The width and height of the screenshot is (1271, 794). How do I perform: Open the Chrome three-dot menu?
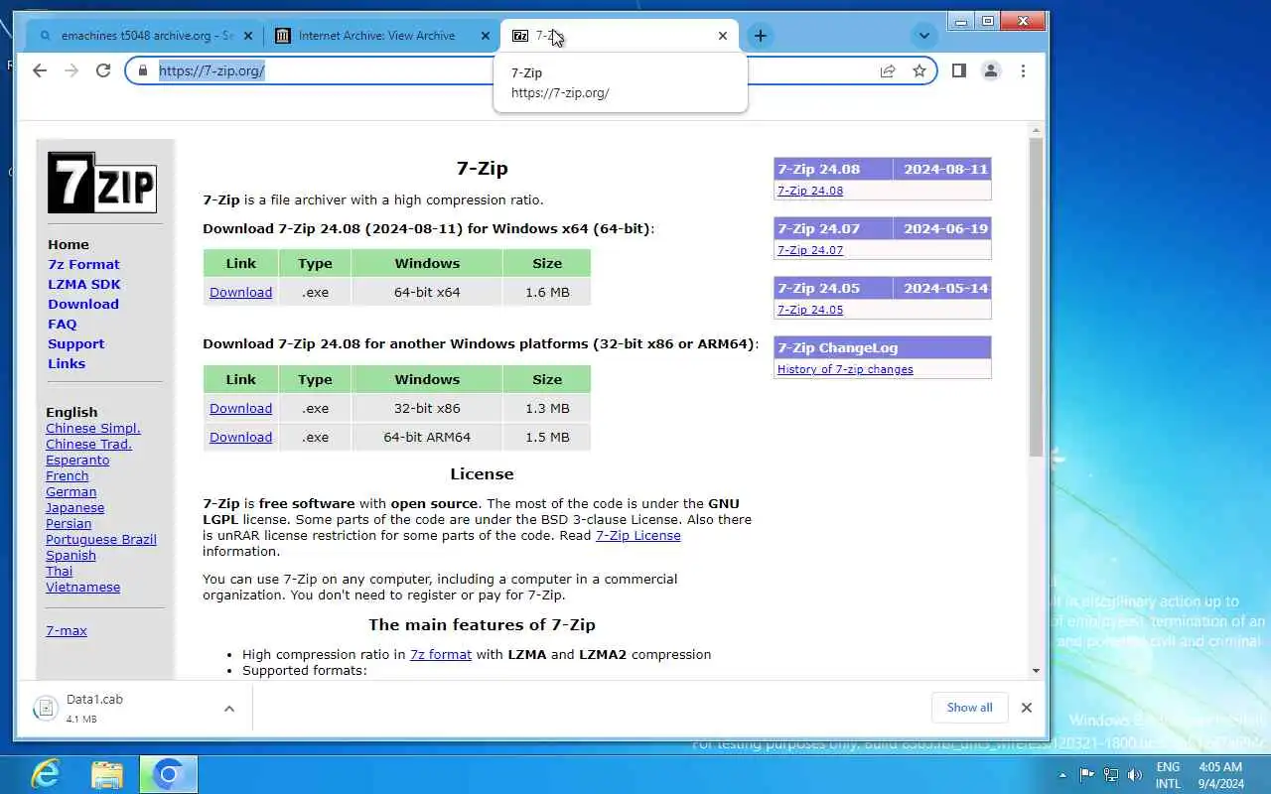(1023, 70)
